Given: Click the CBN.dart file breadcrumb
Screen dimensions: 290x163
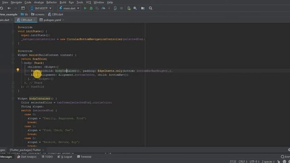Looking at the screenshot, I should click(55, 14).
